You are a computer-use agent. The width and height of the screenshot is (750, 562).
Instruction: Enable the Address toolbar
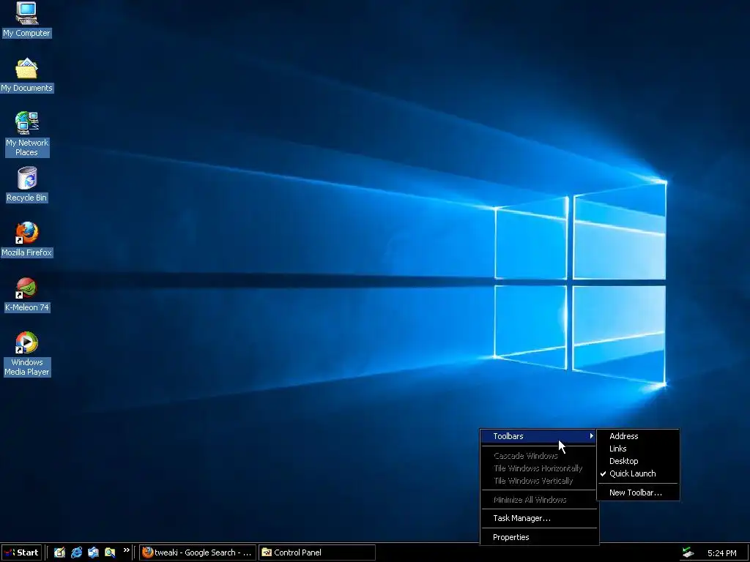tap(638, 436)
